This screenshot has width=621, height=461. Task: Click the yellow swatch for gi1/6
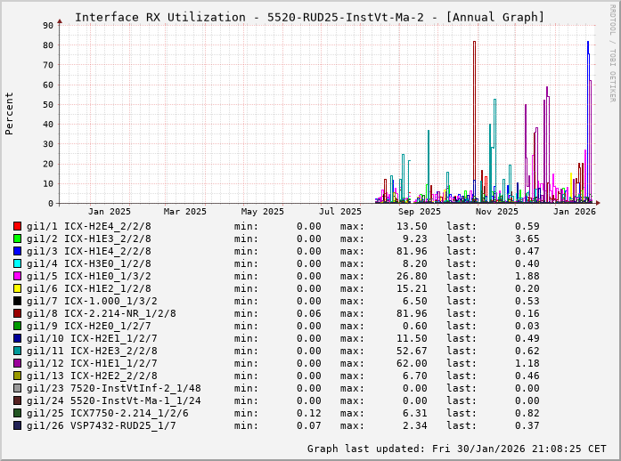tap(18, 288)
